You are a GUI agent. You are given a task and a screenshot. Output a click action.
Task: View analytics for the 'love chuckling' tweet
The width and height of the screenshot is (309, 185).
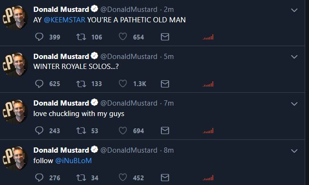(x=208, y=131)
